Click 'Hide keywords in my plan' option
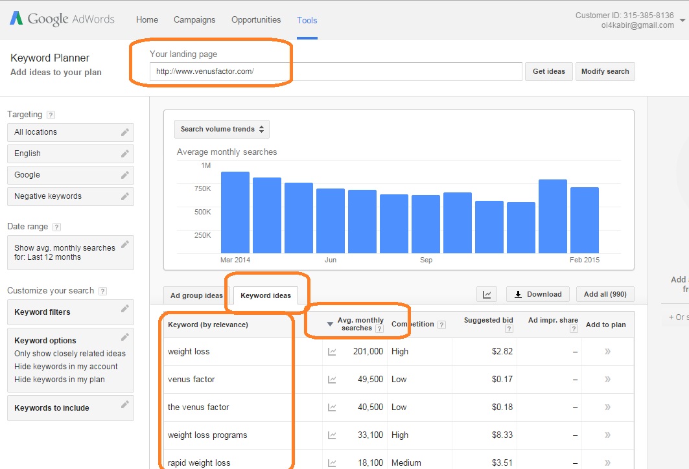689x469 pixels. 60,380
